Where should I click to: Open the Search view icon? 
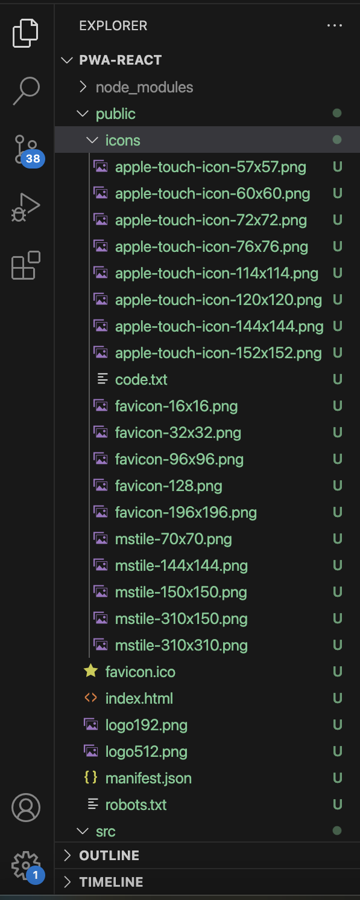point(25,89)
